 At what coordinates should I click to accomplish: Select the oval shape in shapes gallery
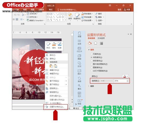click(x=63, y=14)
